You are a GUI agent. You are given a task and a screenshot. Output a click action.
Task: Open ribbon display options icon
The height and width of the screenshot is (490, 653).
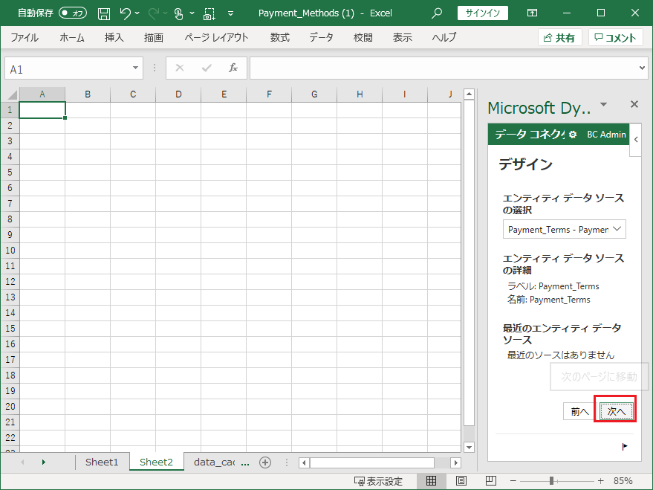[532, 13]
